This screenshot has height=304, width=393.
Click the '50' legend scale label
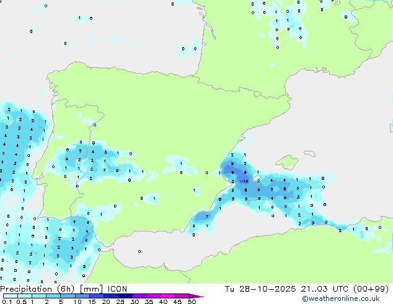pyautogui.click(x=192, y=302)
